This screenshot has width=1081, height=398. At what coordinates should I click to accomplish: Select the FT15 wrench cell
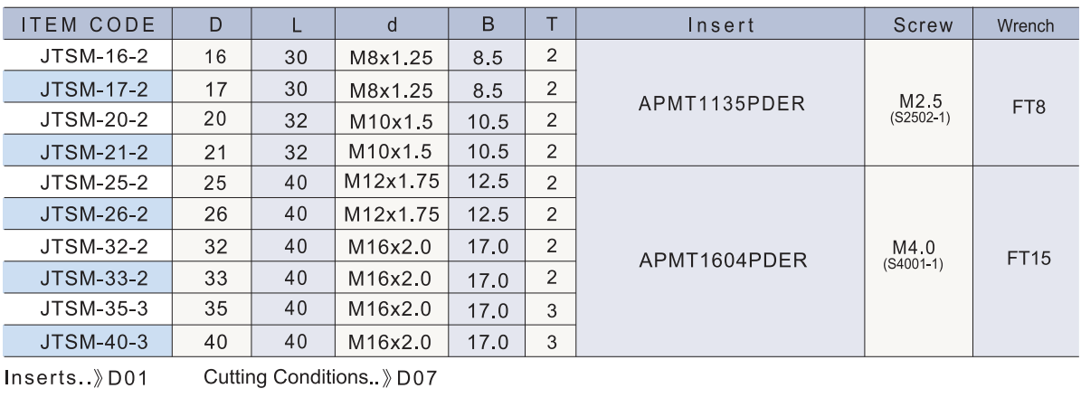click(x=1026, y=262)
